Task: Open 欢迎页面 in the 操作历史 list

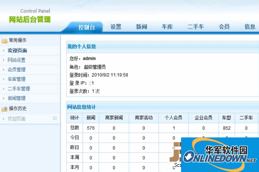Action: click(x=16, y=119)
